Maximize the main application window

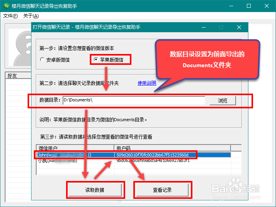[249, 6]
